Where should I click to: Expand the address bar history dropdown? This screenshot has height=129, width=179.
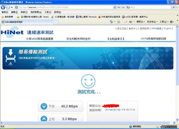114,7
